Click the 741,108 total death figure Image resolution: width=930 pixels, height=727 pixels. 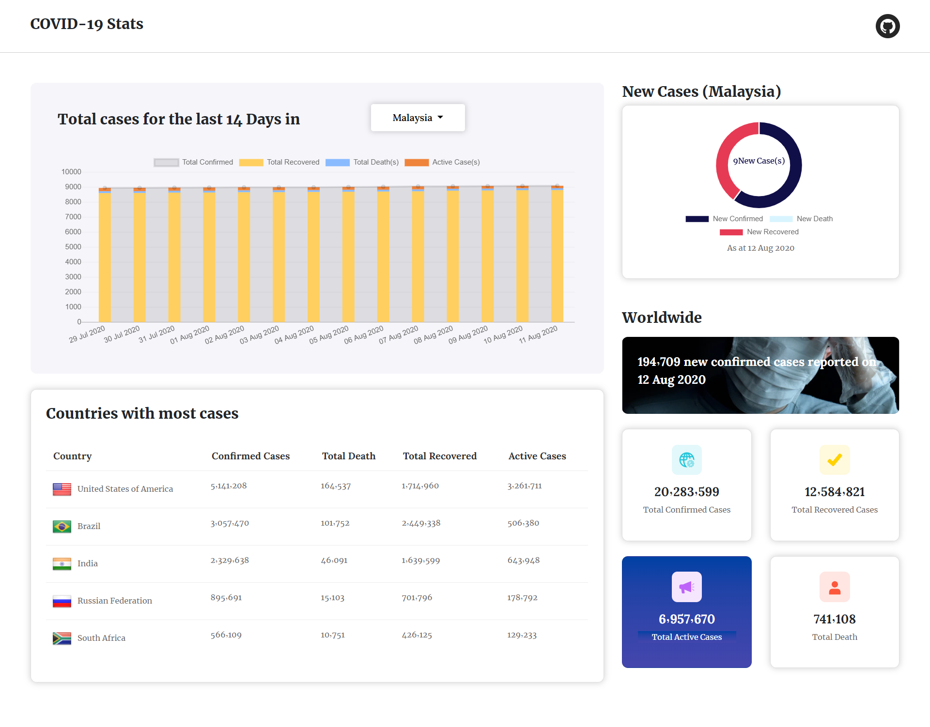coord(835,619)
